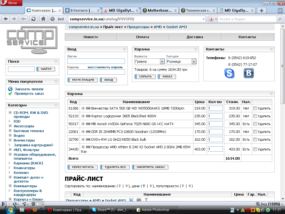Image resolution: width=285 pixels, height=214 pixels.
Task: Click ОФОРМИТЬ ЗАКАЗ button
Action: pos(150,167)
